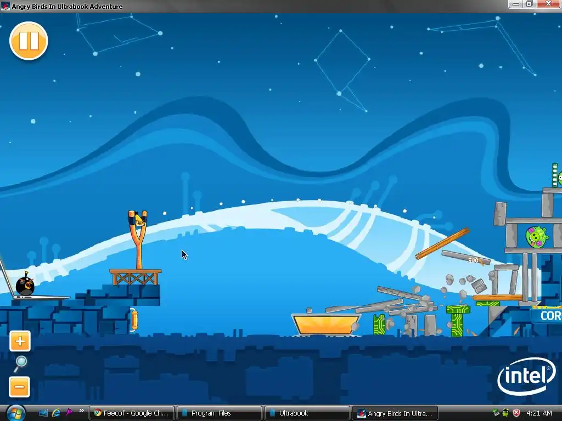Screen dimensions: 562x421
Task: Minimize the Angry Birds window
Action: [x=516, y=4]
